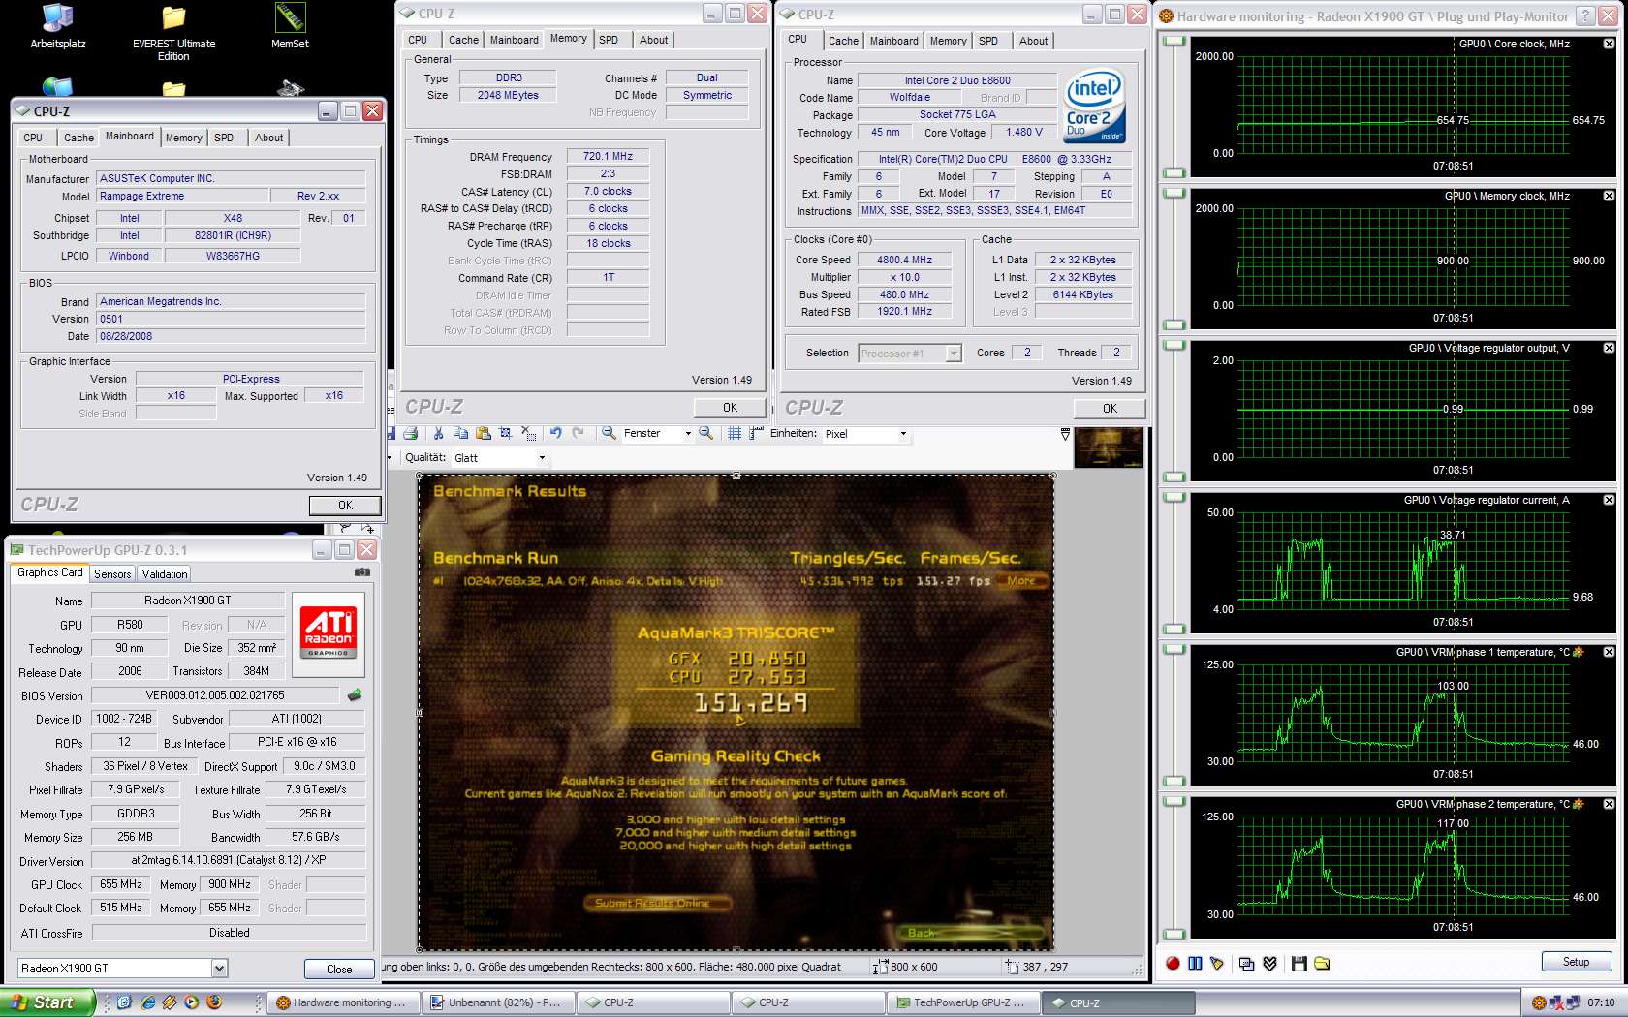Hide the GPU0 Memory clock graph
Screen dimensions: 1628x1017
click(x=1609, y=196)
